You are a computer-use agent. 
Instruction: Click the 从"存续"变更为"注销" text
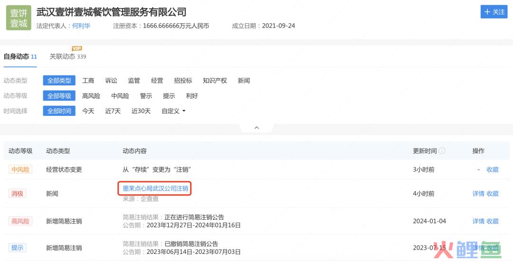(x=157, y=169)
